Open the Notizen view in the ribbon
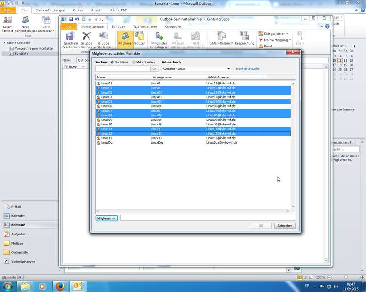 tap(140, 37)
